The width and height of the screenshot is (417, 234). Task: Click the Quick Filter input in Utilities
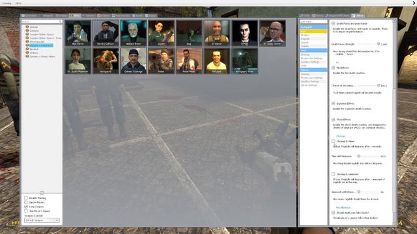(313, 21)
